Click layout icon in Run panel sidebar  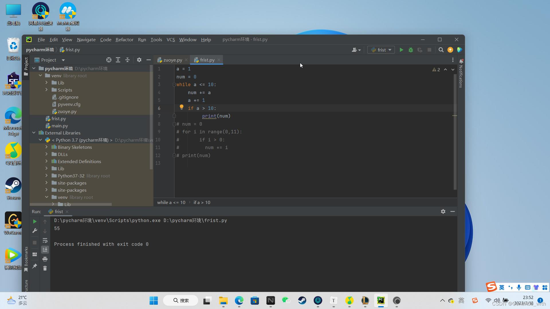[x=35, y=254]
